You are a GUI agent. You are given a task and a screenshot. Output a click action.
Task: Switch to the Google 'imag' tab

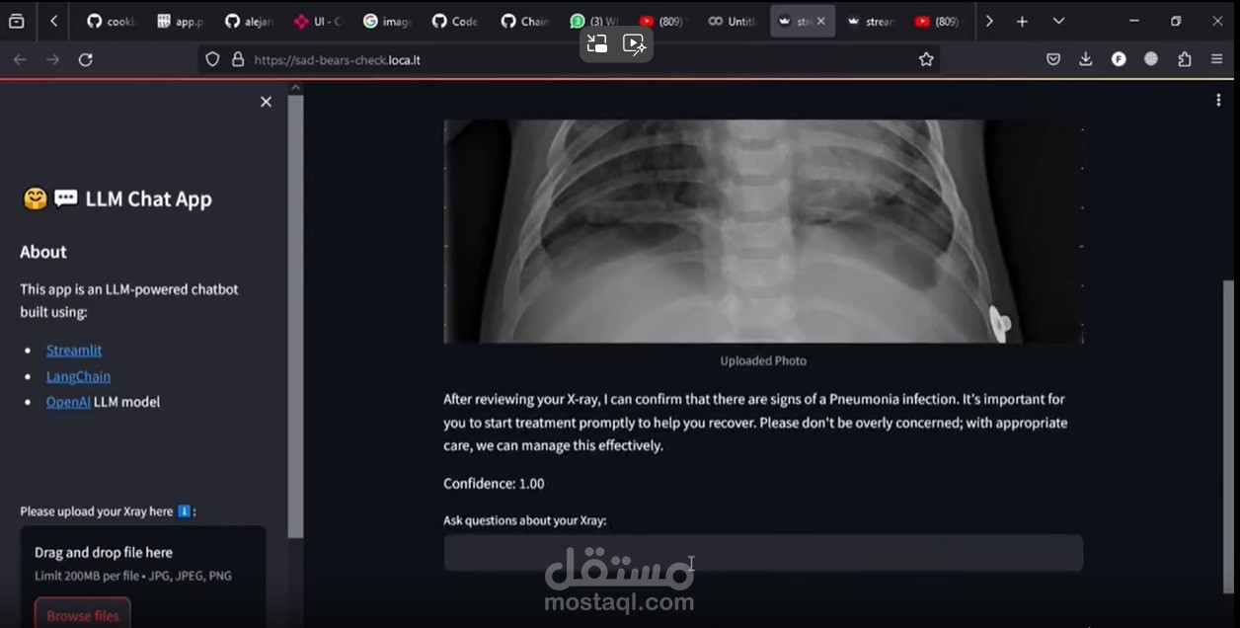(x=386, y=21)
